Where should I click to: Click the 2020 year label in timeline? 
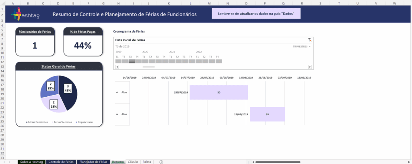coord(145,52)
